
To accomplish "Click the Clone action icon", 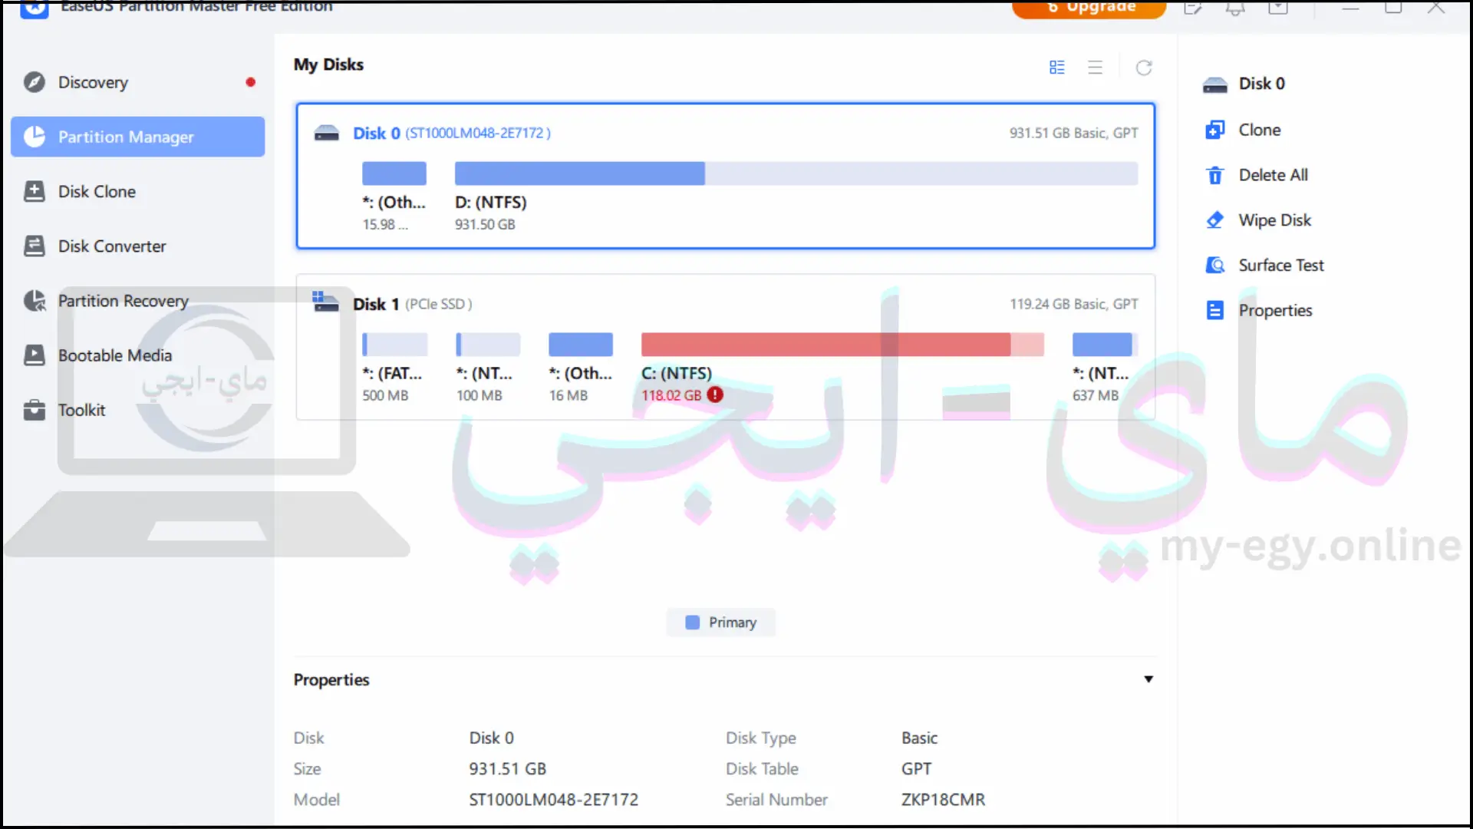I will (1215, 130).
